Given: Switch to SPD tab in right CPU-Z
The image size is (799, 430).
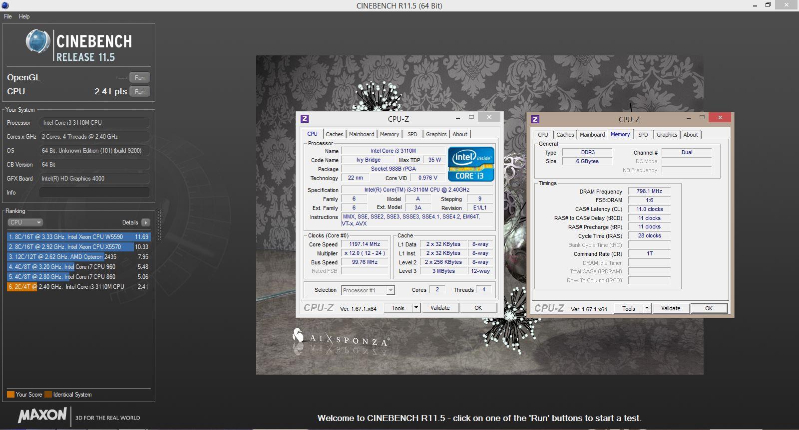Looking at the screenshot, I should click(x=643, y=135).
